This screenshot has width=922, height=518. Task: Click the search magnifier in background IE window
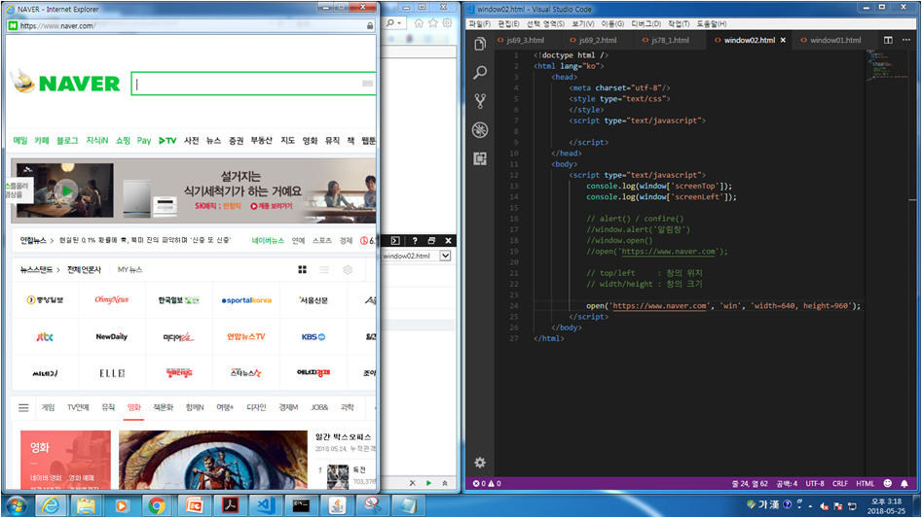390,23
